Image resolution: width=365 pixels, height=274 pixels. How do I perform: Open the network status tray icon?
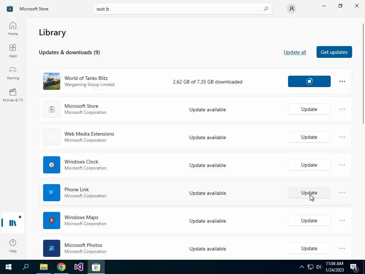click(x=310, y=267)
